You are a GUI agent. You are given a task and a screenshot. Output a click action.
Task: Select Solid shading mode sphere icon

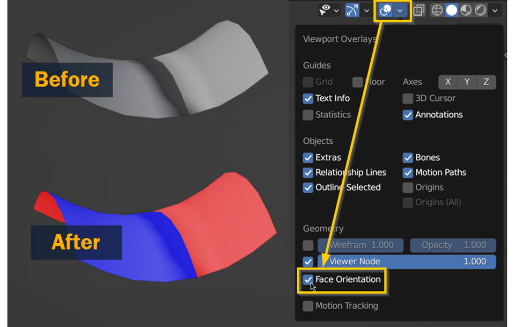pos(452,10)
